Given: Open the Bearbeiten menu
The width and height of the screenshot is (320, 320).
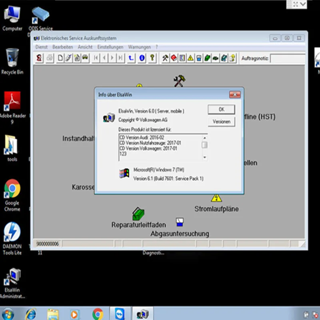Looking at the screenshot, I should click(63, 47).
